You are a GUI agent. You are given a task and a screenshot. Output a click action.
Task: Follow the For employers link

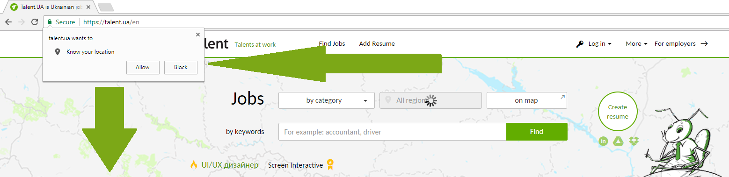tap(681, 43)
